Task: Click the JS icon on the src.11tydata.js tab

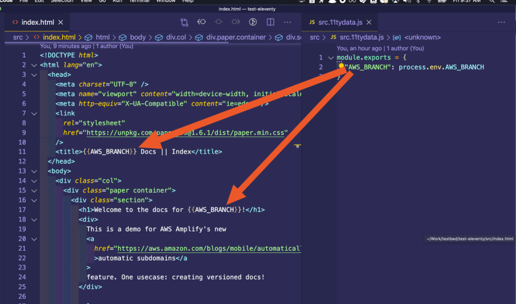Action: 312,22
